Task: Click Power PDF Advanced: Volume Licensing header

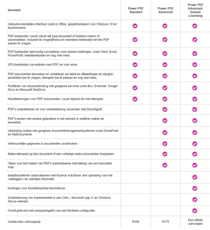Action: (x=195, y=10)
